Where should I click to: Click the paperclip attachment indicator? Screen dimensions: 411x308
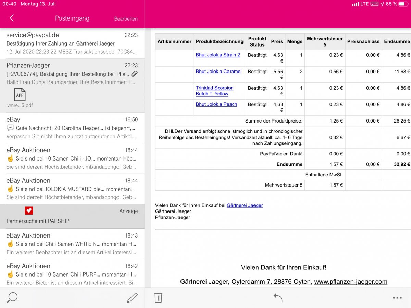pyautogui.click(x=135, y=74)
